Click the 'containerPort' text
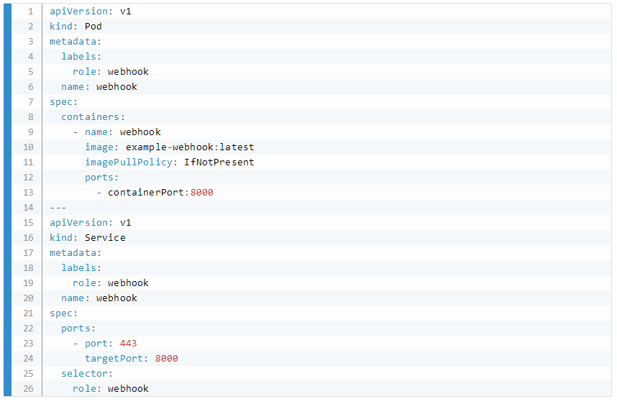This screenshot has width=617, height=404. (x=146, y=193)
